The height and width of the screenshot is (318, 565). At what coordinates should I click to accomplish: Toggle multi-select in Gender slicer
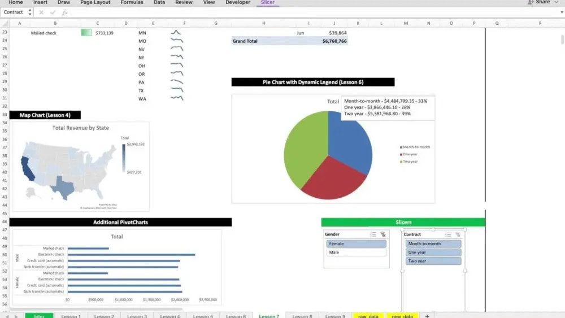(x=373, y=234)
